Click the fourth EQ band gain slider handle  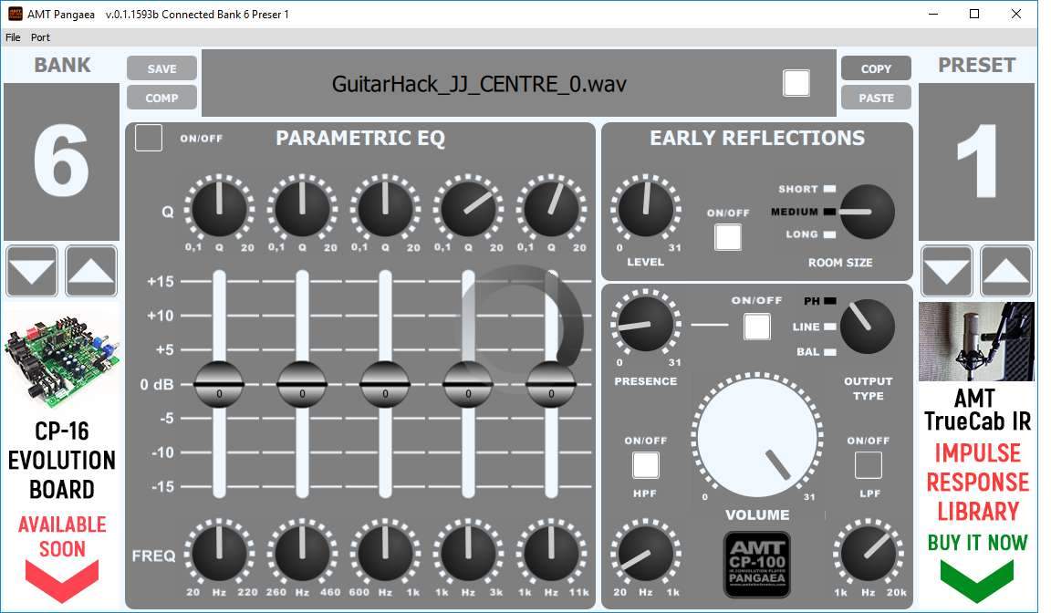click(469, 385)
